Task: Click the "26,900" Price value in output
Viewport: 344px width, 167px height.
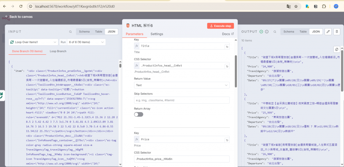Action: click(x=268, y=154)
